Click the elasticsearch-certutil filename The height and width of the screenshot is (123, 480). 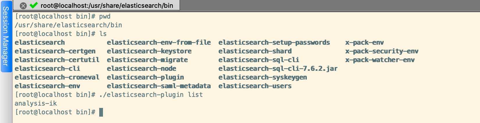click(57, 60)
